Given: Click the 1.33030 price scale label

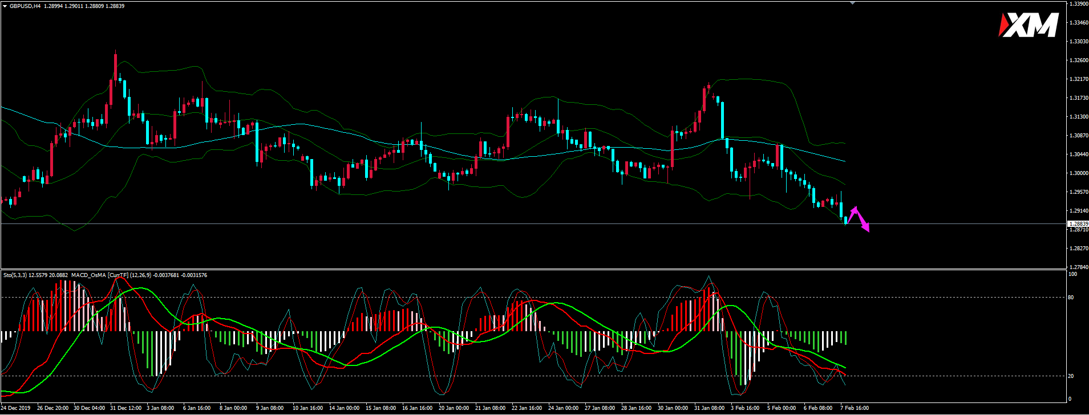Looking at the screenshot, I should 1078,42.
